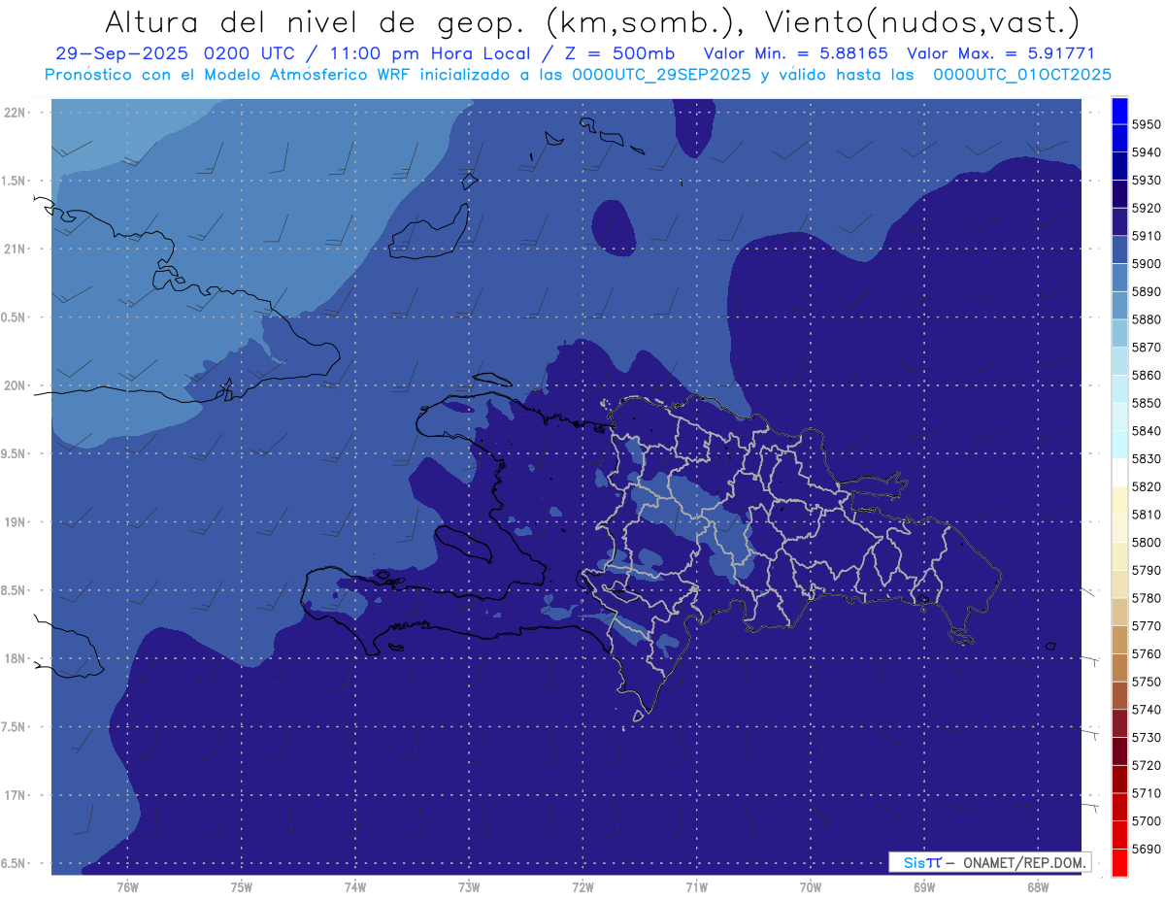Screen dimensions: 1165x900
Task: Click the 74W longitude axis label
Action: [355, 887]
